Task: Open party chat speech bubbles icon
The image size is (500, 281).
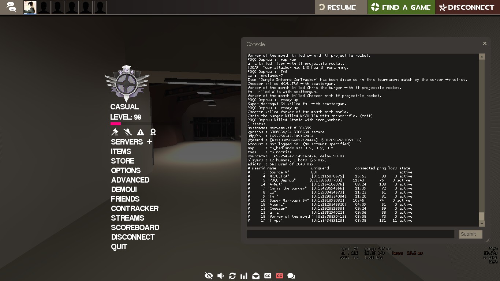Action: [x=12, y=7]
